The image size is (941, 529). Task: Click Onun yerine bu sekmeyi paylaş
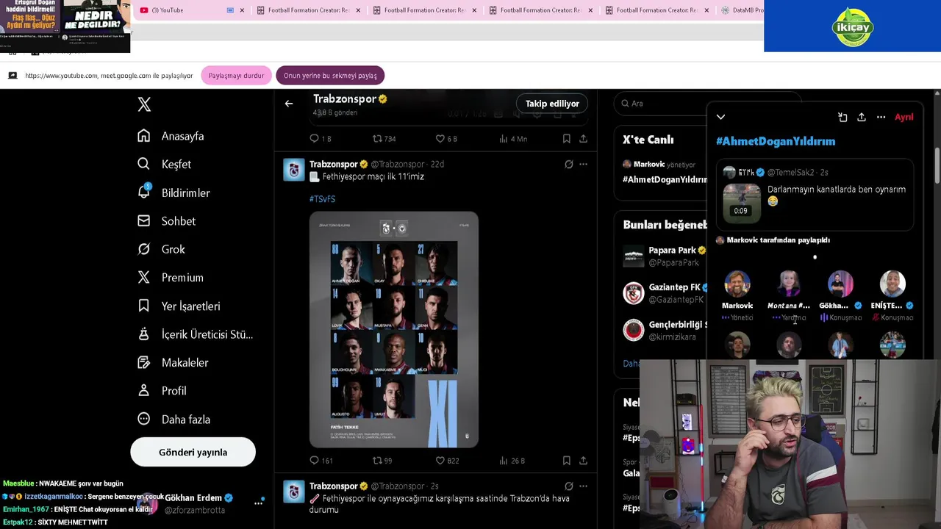pos(330,75)
